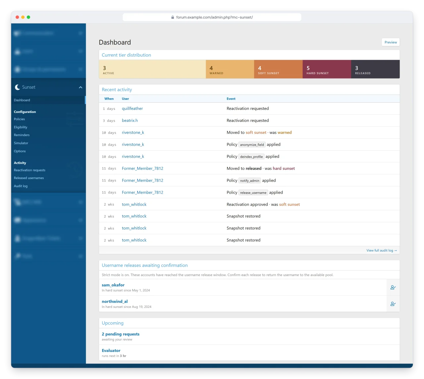Click the lock icon in address bar
This screenshot has width=424, height=379.
[173, 17]
